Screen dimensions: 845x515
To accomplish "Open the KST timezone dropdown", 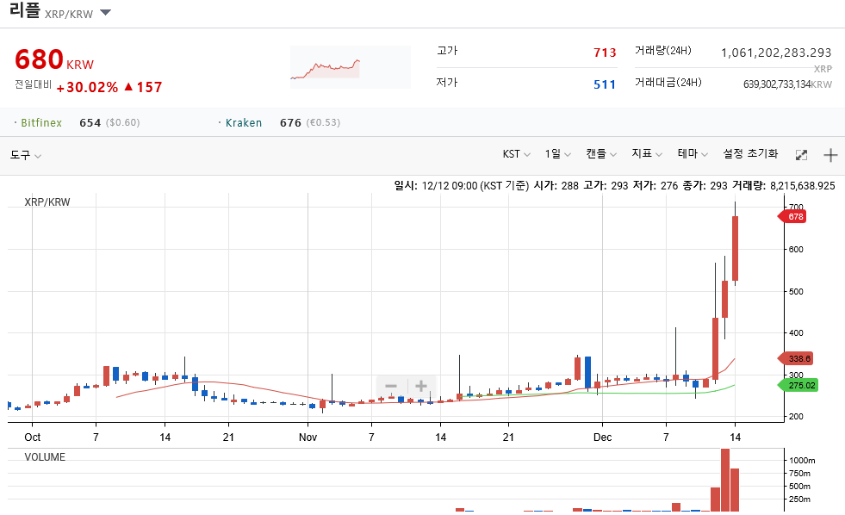I will [x=516, y=154].
